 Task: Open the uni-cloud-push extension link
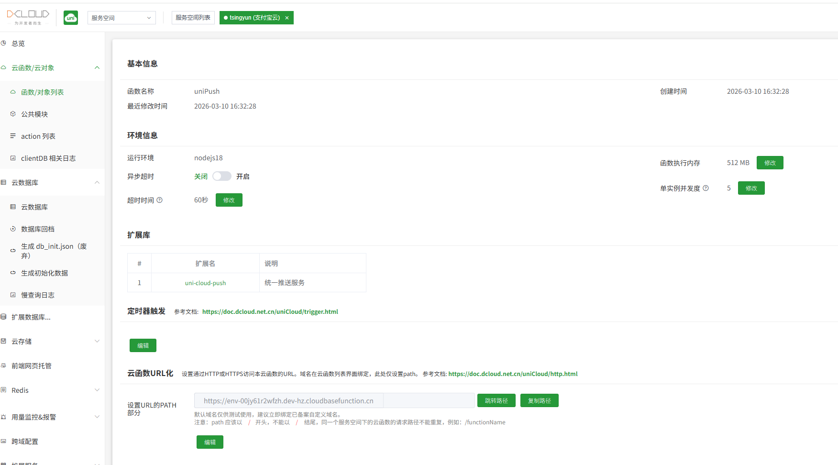point(205,283)
